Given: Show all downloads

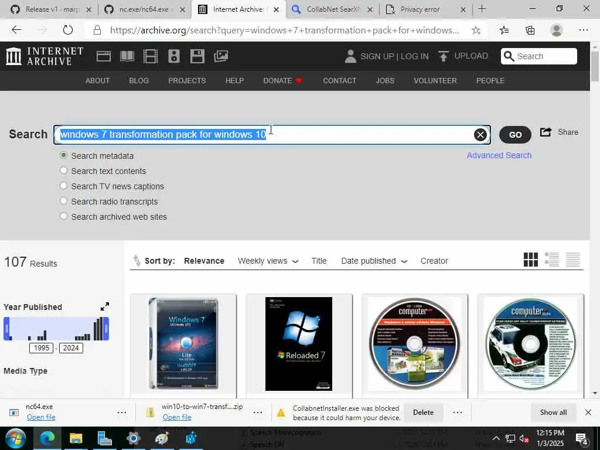Looking at the screenshot, I should 553,412.
